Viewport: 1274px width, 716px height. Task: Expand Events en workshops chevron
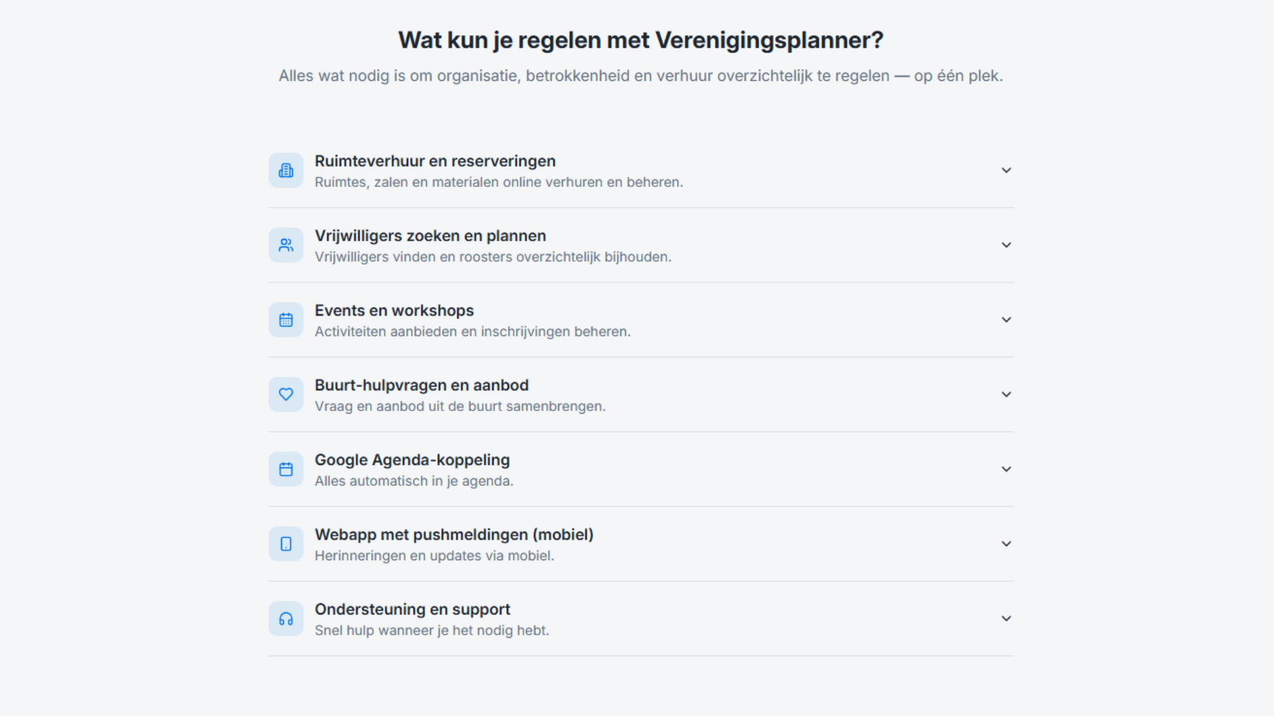pos(1006,320)
